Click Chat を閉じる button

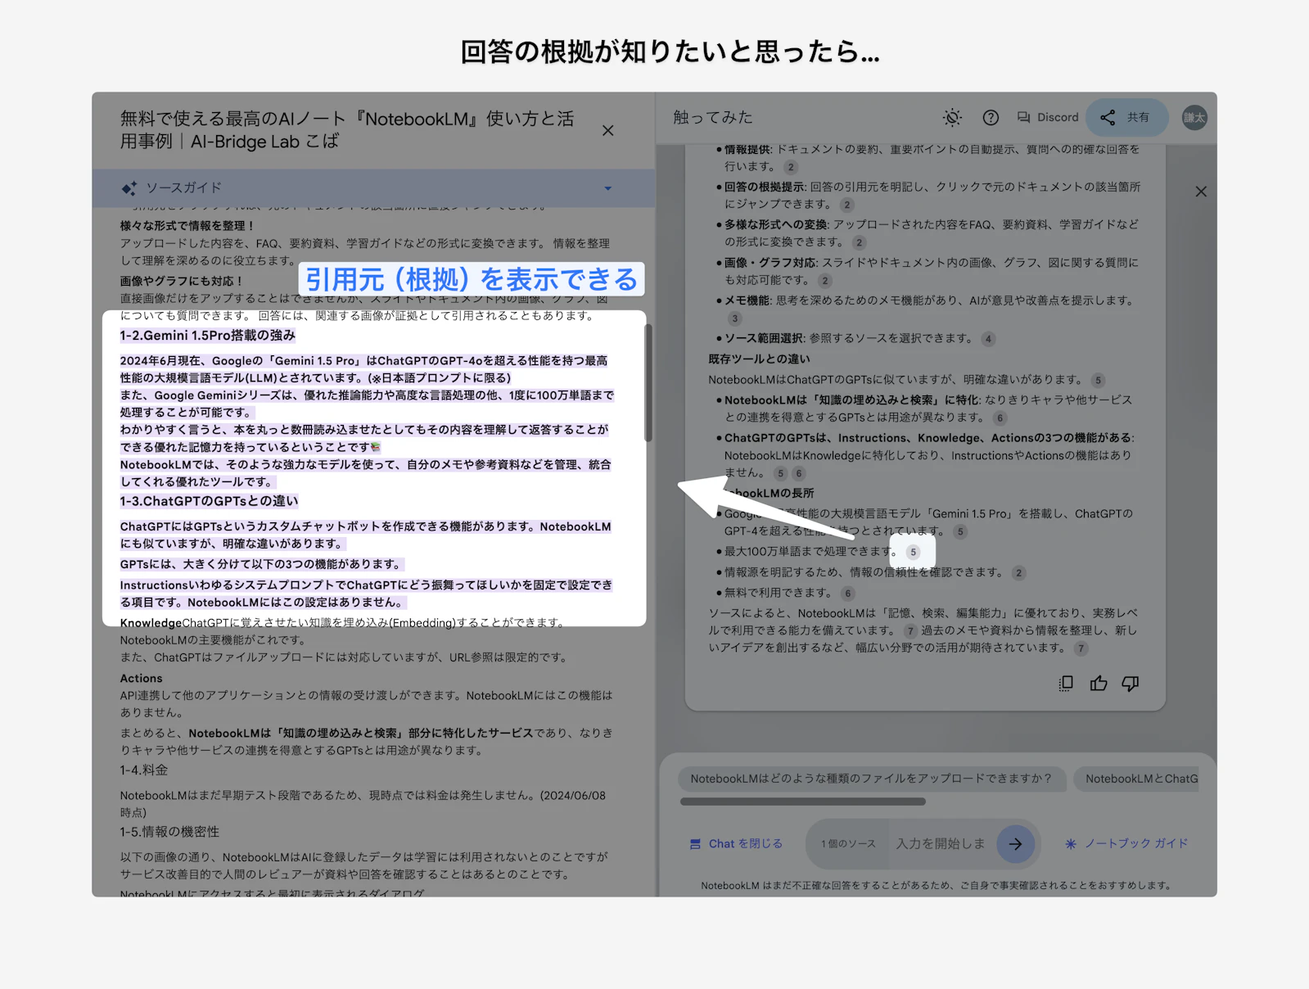[737, 844]
